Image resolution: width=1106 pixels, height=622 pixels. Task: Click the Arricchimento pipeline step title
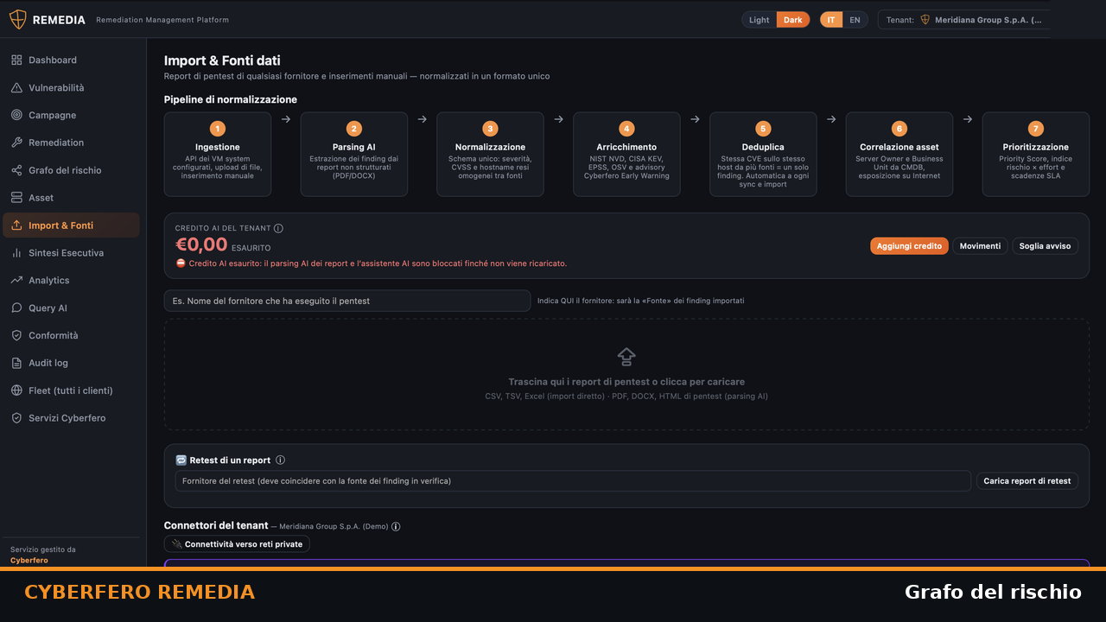tap(626, 147)
